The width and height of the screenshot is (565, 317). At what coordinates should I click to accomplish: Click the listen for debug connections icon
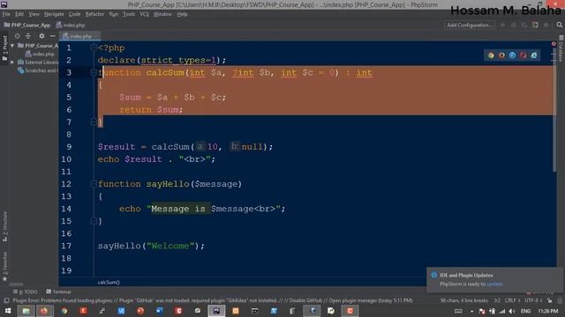[x=535, y=25]
